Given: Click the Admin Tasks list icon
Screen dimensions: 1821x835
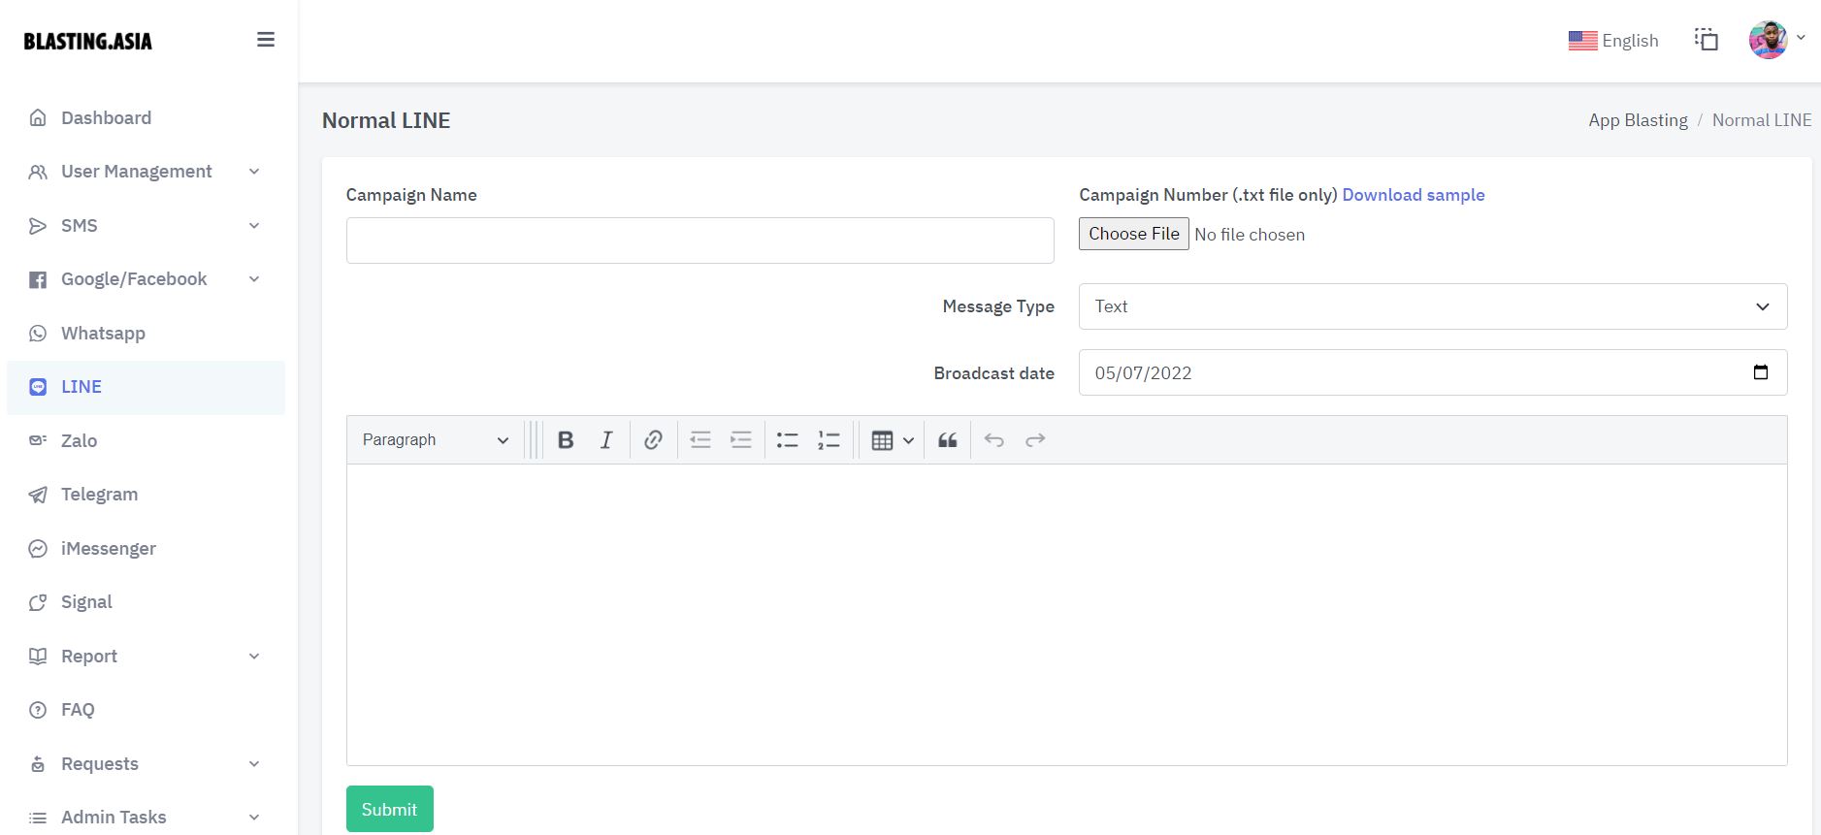Looking at the screenshot, I should pos(38,818).
